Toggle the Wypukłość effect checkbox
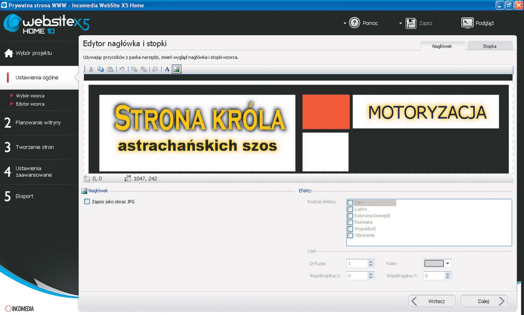524x315 pixels. coord(350,229)
